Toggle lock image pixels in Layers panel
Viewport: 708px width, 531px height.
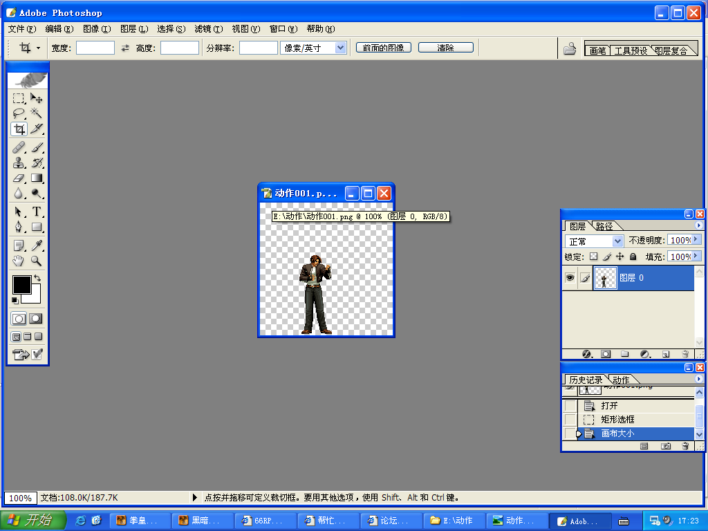pyautogui.click(x=607, y=257)
